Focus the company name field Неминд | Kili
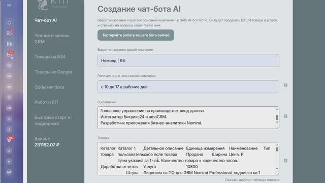 click(x=188, y=60)
